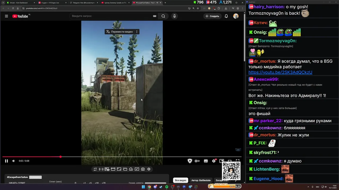Click the red progress scrubber handle

pyautogui.click(x=60, y=157)
